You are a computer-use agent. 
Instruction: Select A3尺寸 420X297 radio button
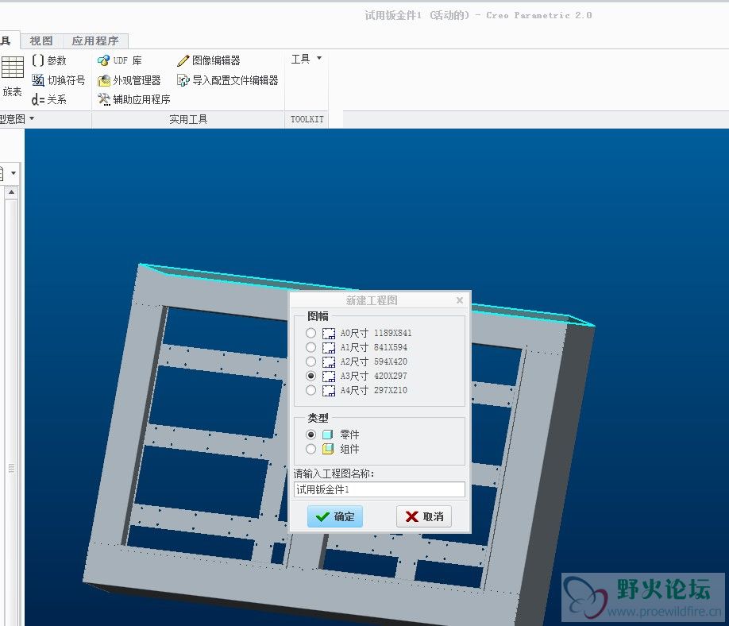click(x=310, y=376)
